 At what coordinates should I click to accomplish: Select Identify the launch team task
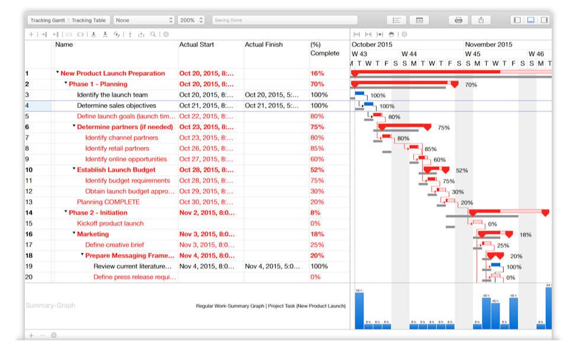(112, 95)
